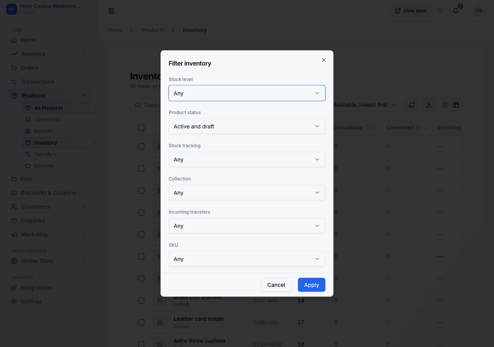Click the Settings gear icon in sidebar
Screen dimensions: 494x347
point(14,302)
